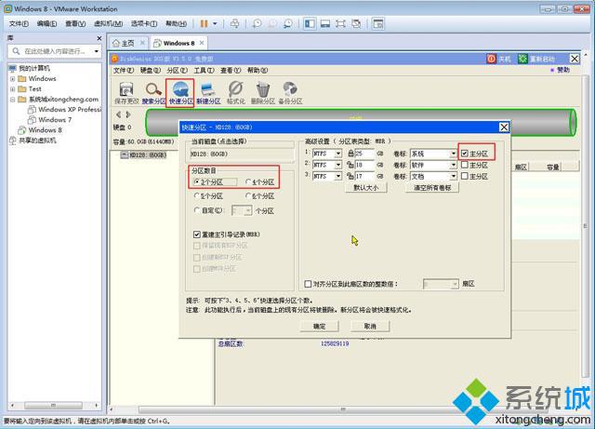
Task: Open VMware File (文件) menu
Action: click(19, 23)
